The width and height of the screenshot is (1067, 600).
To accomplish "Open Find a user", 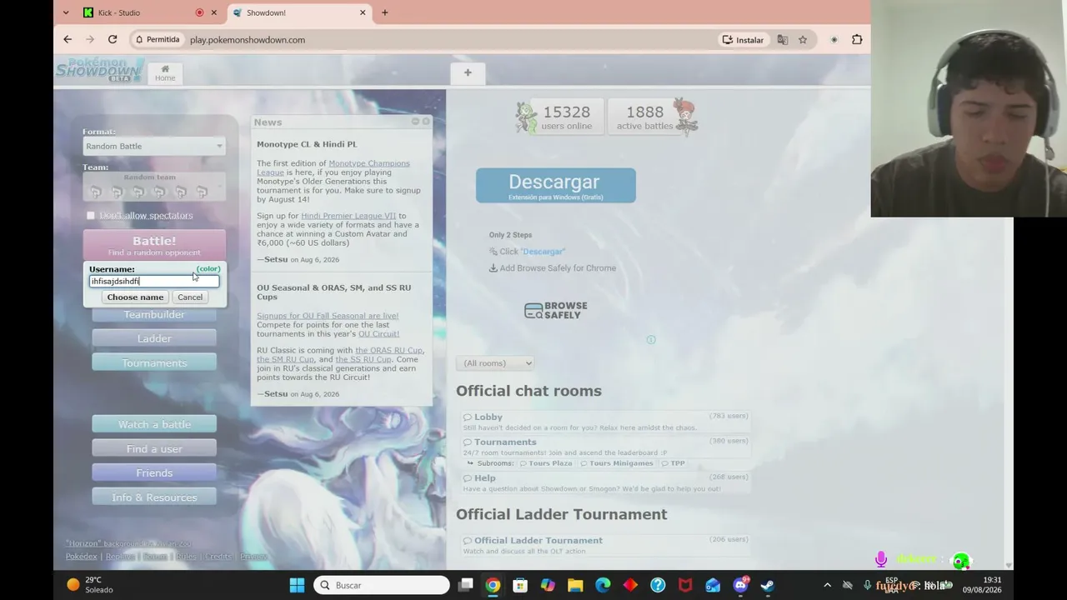I will (x=154, y=448).
